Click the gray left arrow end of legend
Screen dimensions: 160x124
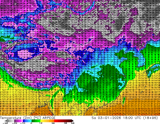click(6, 121)
